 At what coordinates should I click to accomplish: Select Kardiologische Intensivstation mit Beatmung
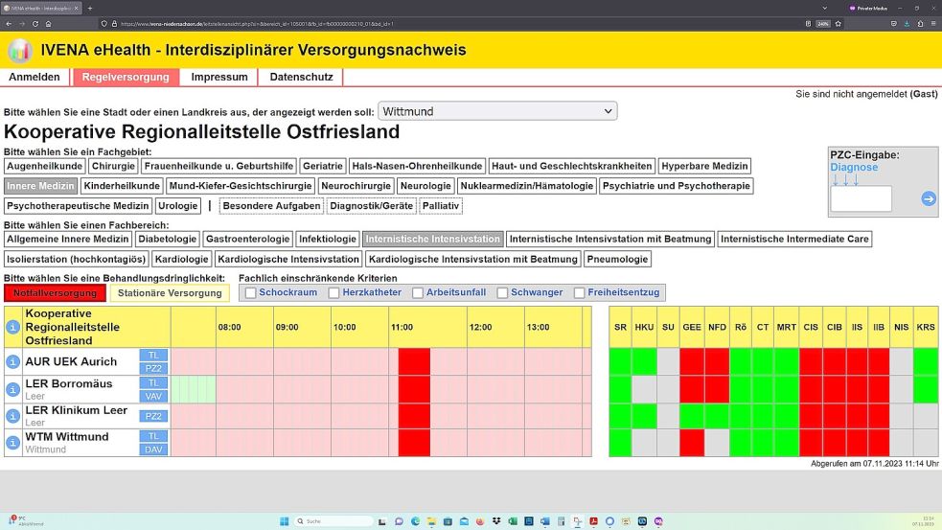472,259
